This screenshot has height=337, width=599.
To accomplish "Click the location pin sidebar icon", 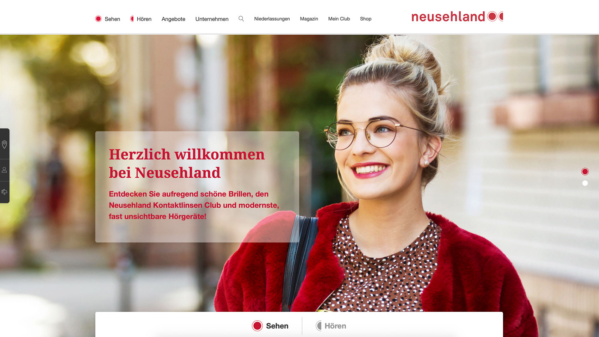I will (4, 144).
